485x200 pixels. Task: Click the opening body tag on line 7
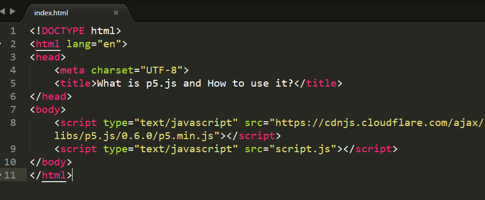pyautogui.click(x=48, y=110)
